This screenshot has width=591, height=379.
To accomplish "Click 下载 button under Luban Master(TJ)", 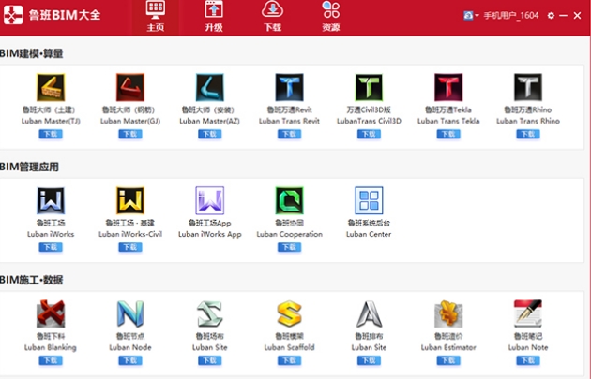I will point(51,134).
